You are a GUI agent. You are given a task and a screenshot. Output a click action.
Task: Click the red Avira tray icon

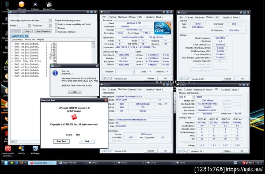pos(244,163)
